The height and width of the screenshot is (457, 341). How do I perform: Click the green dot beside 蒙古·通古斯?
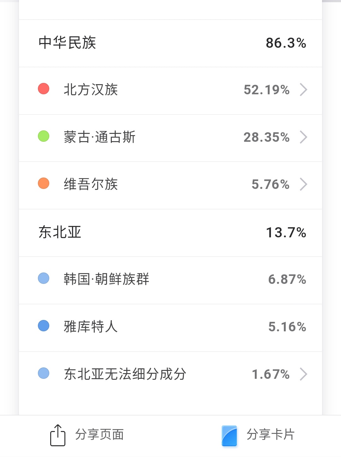(44, 136)
